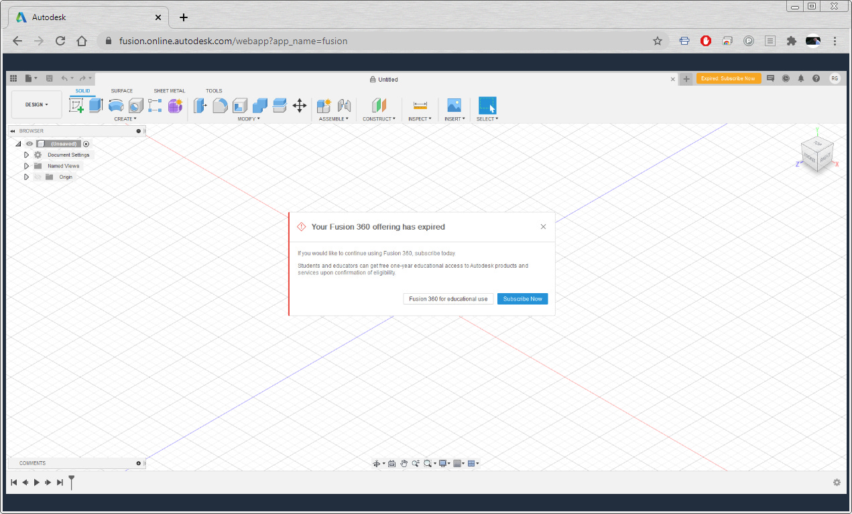Open the CREATE dropdown menu
The width and height of the screenshot is (852, 514).
point(125,118)
